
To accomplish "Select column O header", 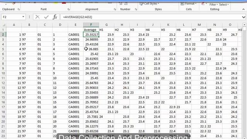I will point(230,25).
